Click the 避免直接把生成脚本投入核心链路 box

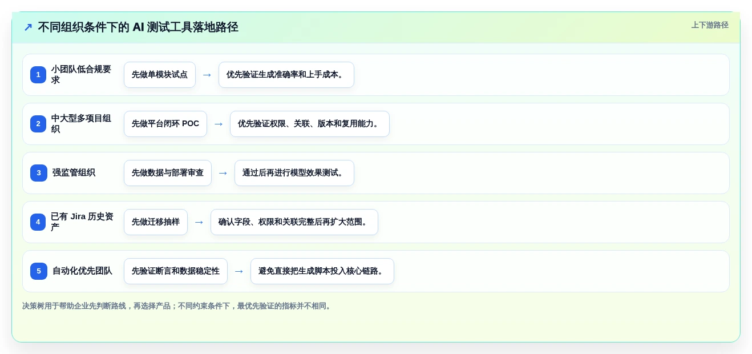[x=322, y=271]
